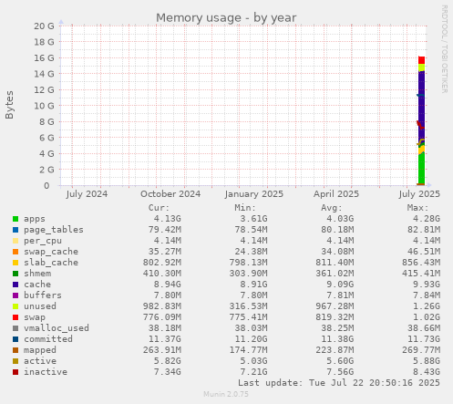Screen dimensions: 453x404
Task: Click the Memory usage - by year title
Action: (226, 17)
